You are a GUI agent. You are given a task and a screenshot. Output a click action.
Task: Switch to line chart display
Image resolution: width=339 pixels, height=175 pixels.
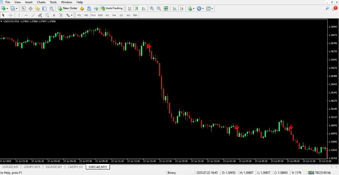click(144, 8)
